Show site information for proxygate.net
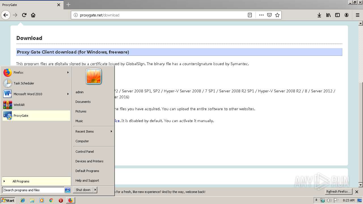Viewport: 363px width, 204px height. pos(75,15)
